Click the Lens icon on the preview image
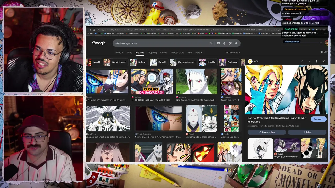The width and height of the screenshot is (335, 188). coord(250,109)
